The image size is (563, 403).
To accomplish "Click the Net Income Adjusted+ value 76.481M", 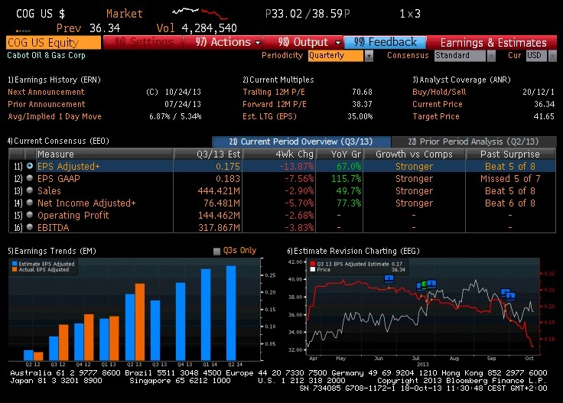I will point(222,203).
